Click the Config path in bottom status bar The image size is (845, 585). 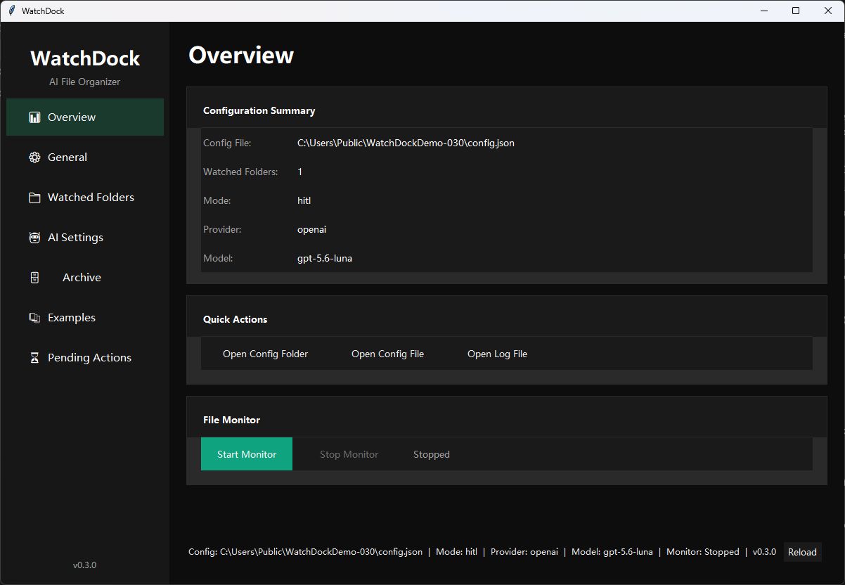click(306, 552)
